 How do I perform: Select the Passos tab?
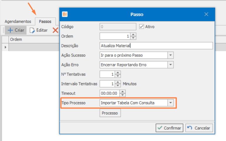pos(45,21)
